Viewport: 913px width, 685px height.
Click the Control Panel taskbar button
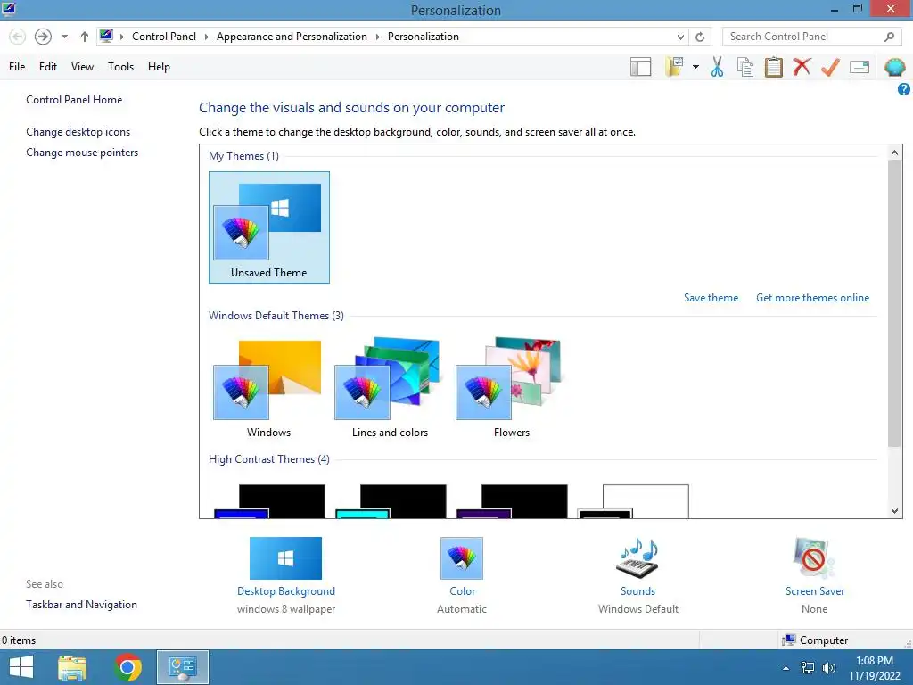(x=183, y=667)
